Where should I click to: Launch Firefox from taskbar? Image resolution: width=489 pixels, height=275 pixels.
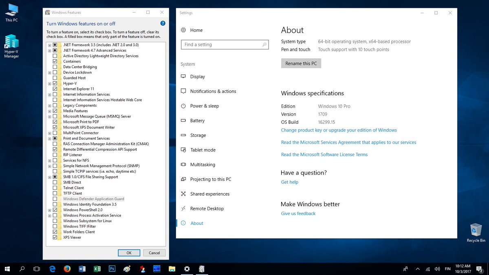point(67,269)
